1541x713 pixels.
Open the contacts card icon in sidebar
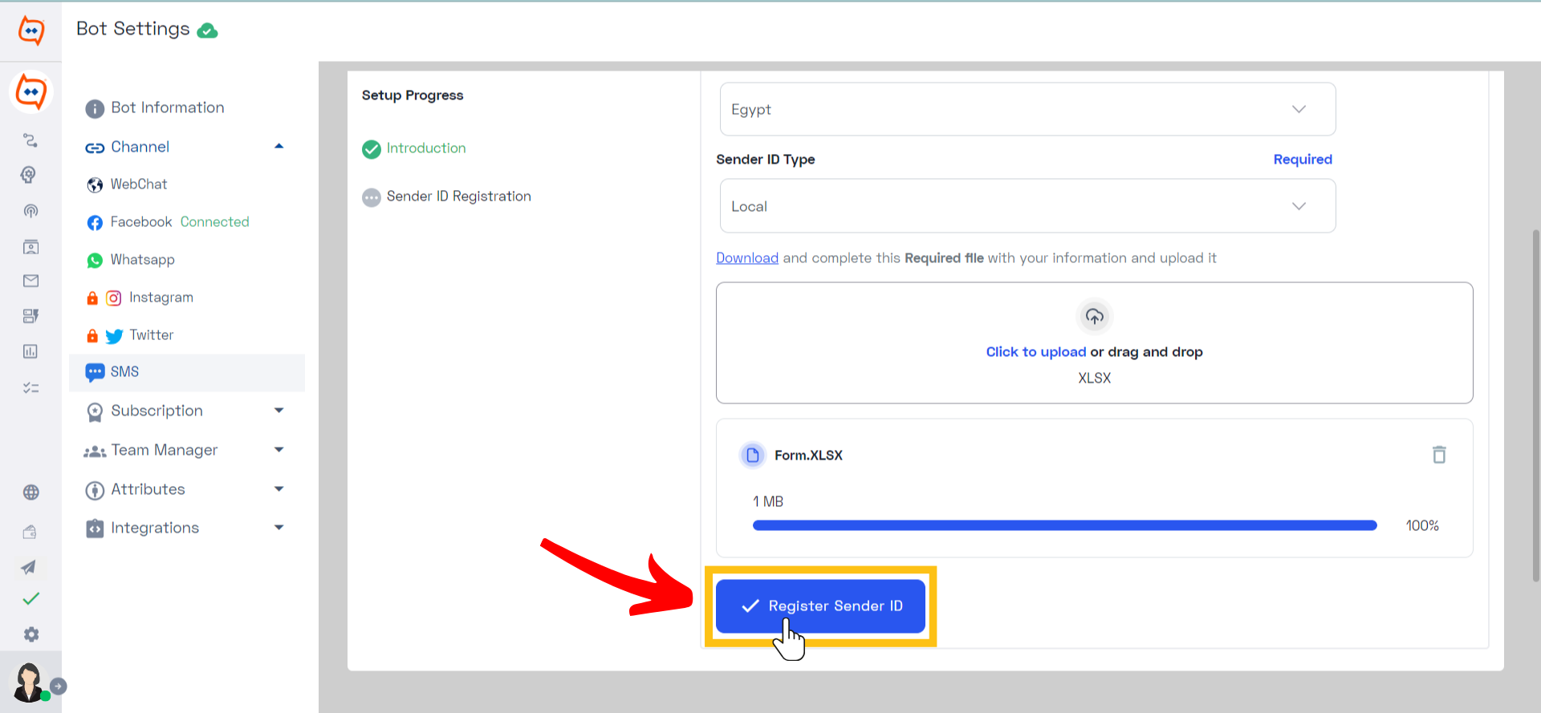(x=30, y=246)
